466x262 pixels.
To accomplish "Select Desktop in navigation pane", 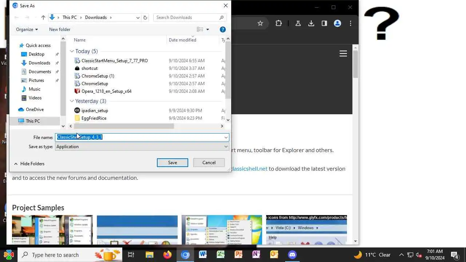I will click(x=36, y=54).
